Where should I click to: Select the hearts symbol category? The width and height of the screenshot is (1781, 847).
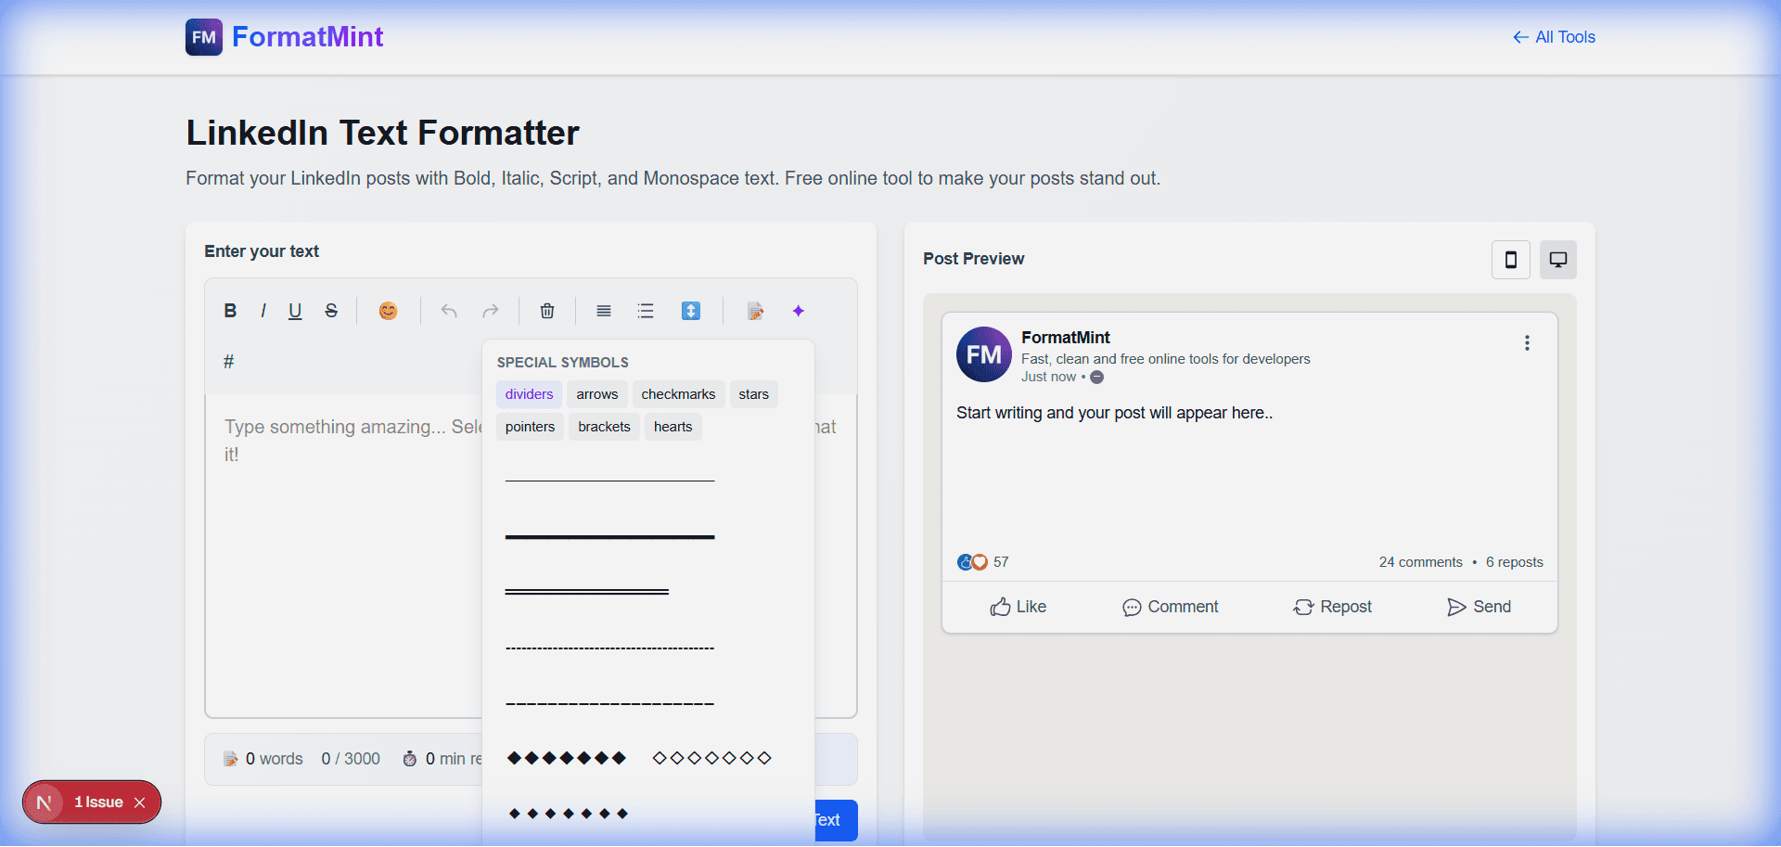[x=673, y=427]
